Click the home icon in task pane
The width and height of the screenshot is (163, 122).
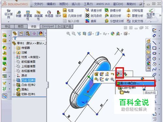click(148, 41)
